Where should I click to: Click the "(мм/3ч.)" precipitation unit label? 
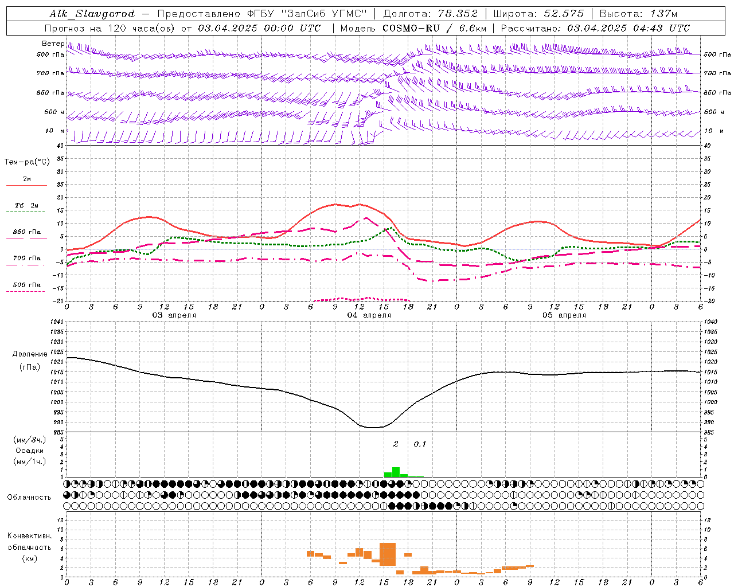30,440
